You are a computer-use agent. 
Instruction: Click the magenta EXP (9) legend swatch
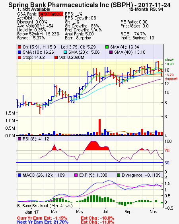[76, 175]
